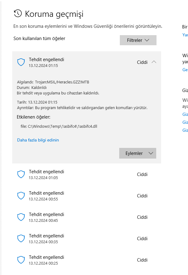Open Daha fazla bilgi edinin link

tap(38, 140)
